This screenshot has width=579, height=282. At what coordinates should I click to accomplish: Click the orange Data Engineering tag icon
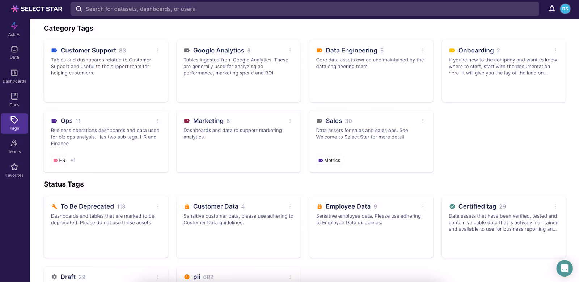coord(320,51)
